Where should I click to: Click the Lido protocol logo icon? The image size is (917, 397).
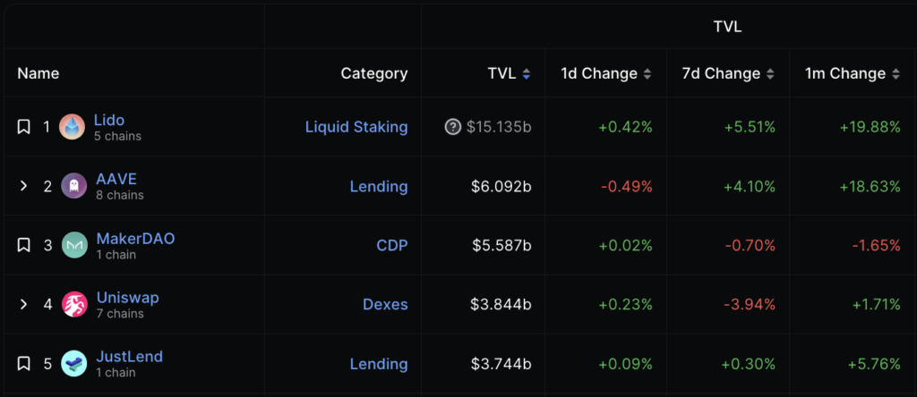tap(73, 127)
